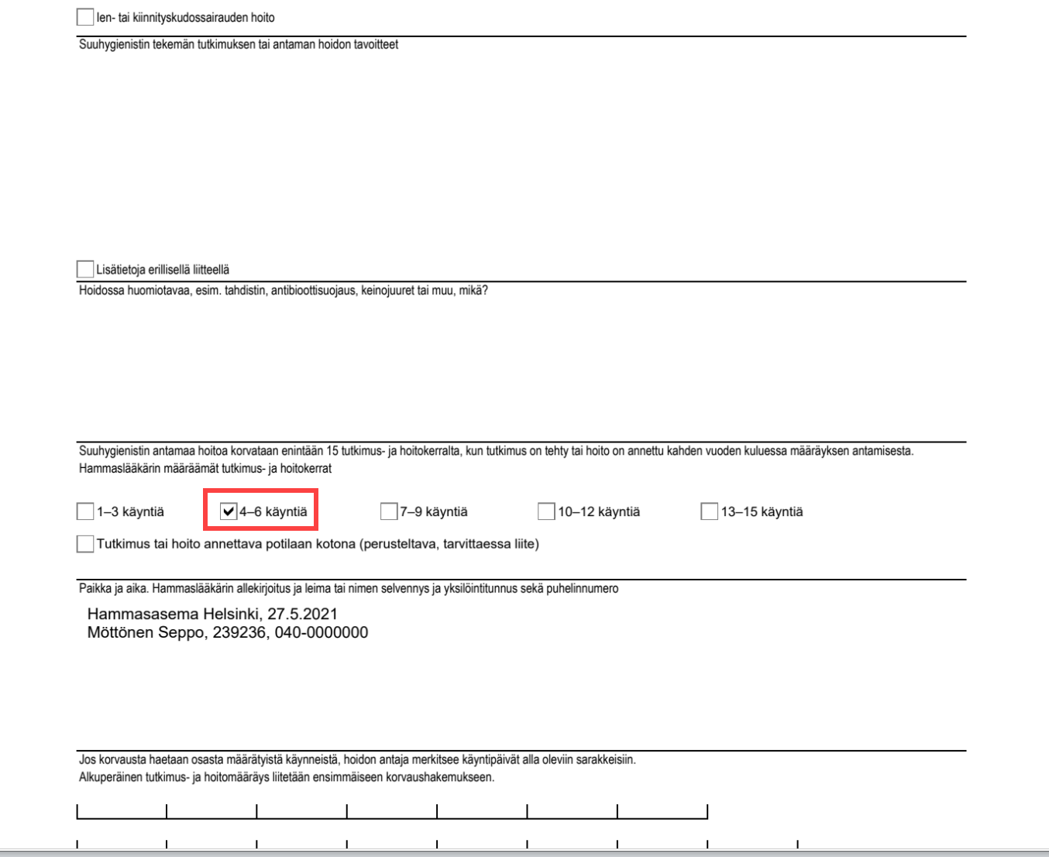Click the second visit-date cell in top row

tap(212, 807)
